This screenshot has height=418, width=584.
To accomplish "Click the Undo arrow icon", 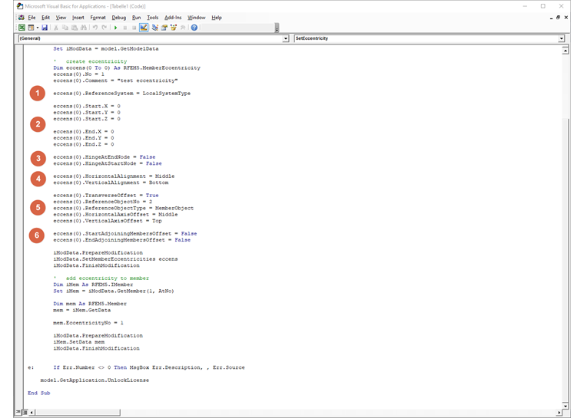I will coord(95,28).
